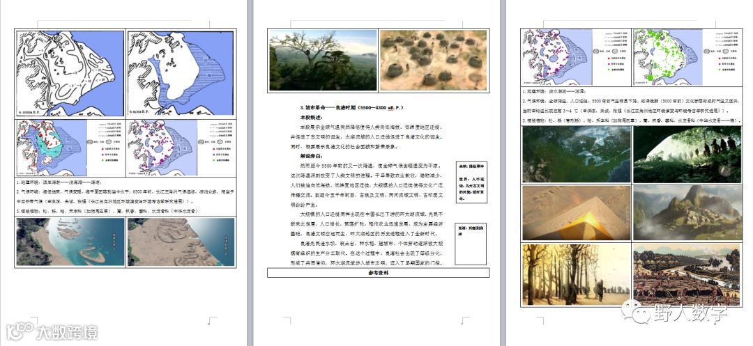Image resolution: width=753 pixels, height=346 pixels.
Task: Click the '本段概述' subheading
Action: click(310, 118)
